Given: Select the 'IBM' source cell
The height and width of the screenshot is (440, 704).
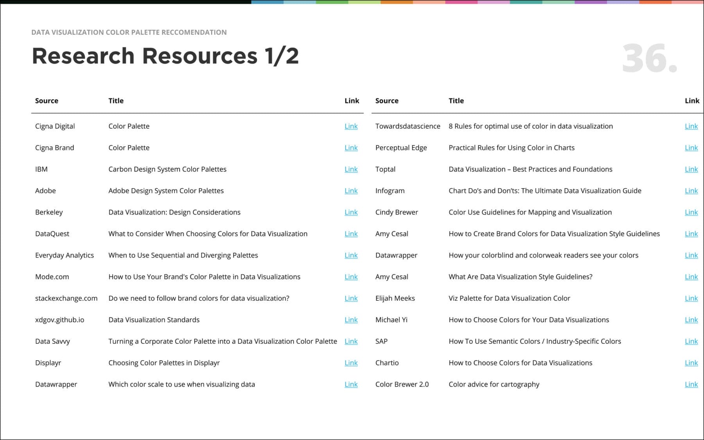Looking at the screenshot, I should (41, 169).
